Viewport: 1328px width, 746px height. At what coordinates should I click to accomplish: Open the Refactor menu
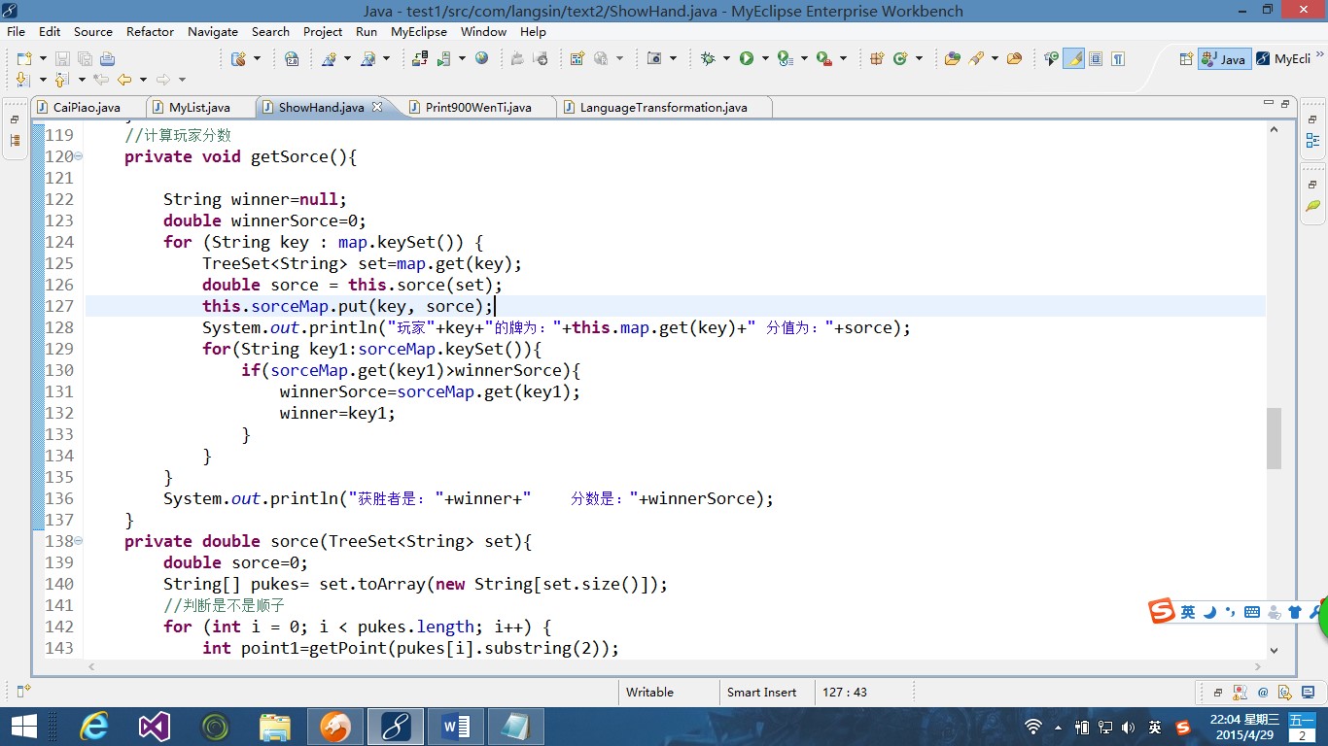[150, 31]
